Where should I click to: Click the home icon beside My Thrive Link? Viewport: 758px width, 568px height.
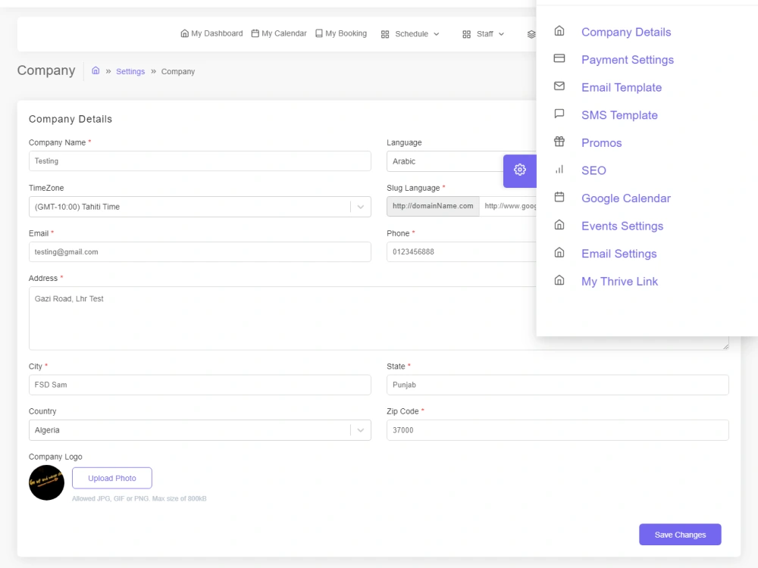[559, 280]
